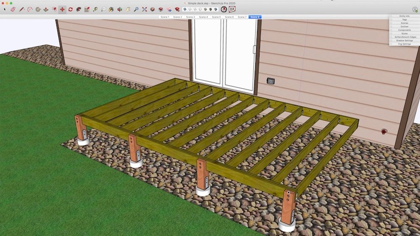
Task: Switch to the Scene 1 tab
Action: [x=165, y=17]
